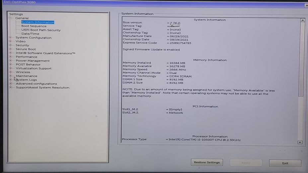The image size is (308, 173).
Task: Click the scroll up arrow
Action: [x=303, y=20]
